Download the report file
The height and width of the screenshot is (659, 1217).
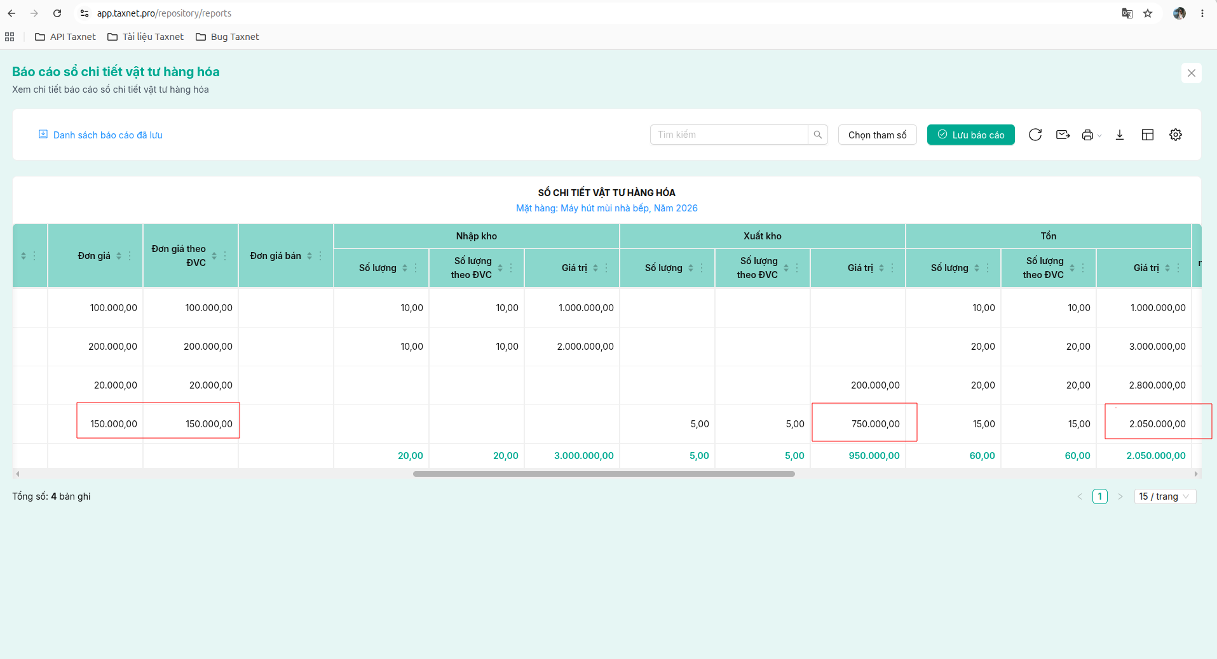(x=1120, y=135)
